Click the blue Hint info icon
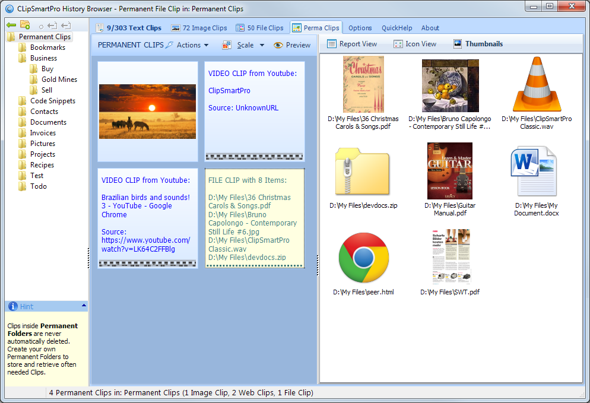The width and height of the screenshot is (590, 403). tap(12, 306)
